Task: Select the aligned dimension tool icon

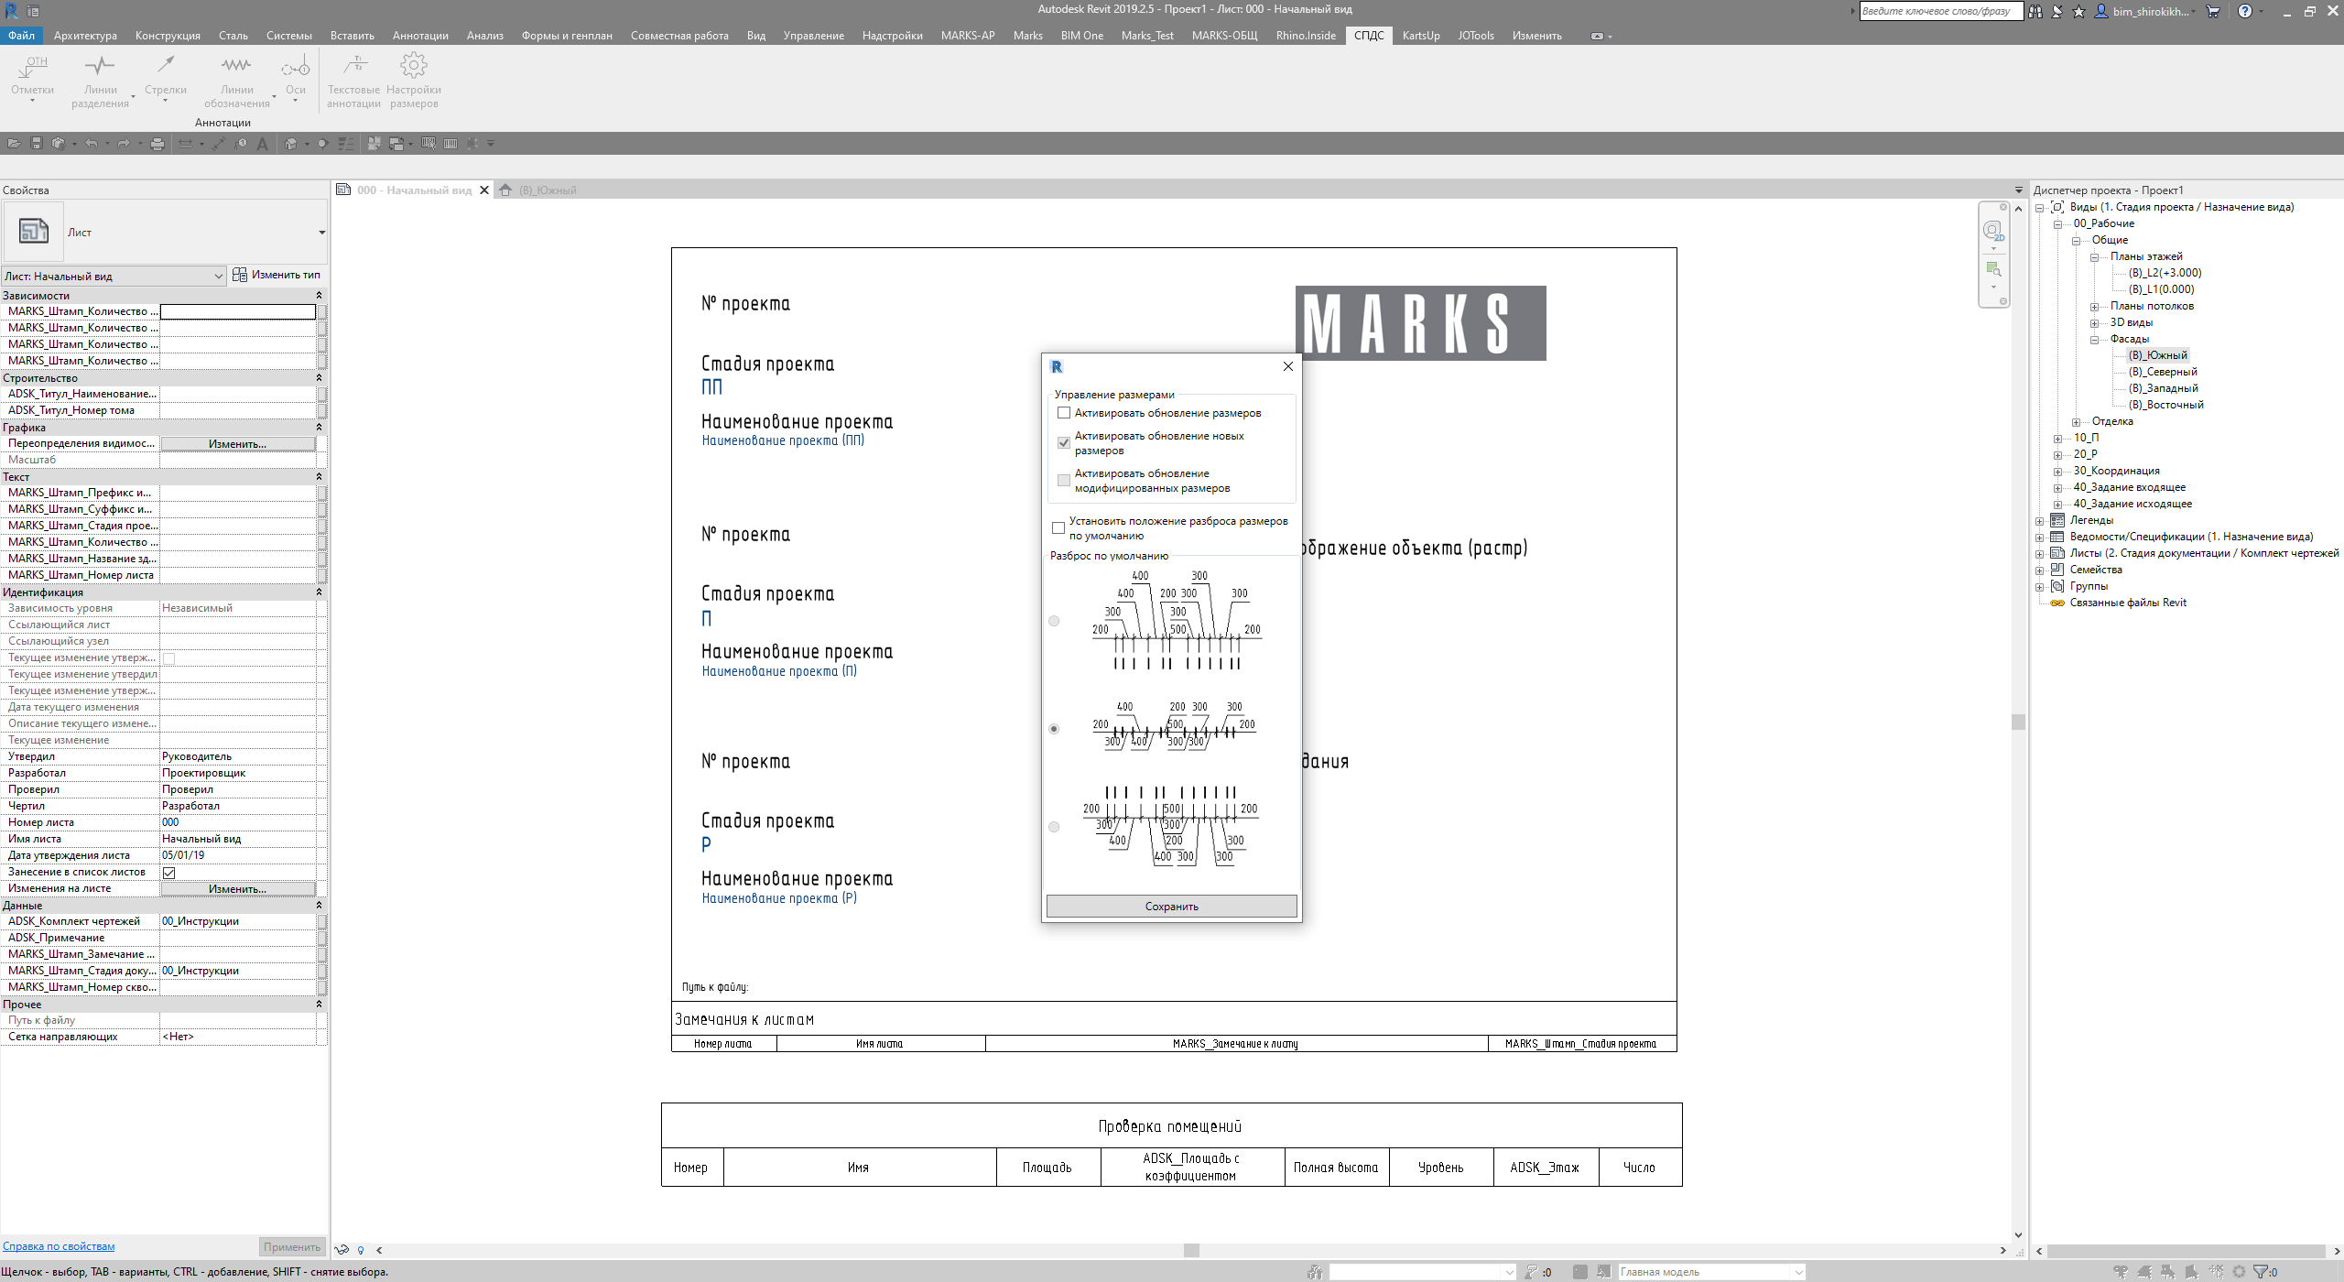Action: tap(219, 143)
